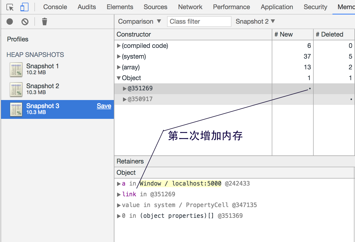
Task: Expand the 'a in Window' retainer
Action: click(x=119, y=184)
